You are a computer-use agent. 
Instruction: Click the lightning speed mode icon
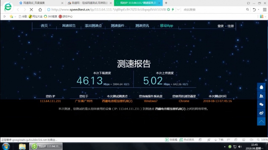point(173,10)
